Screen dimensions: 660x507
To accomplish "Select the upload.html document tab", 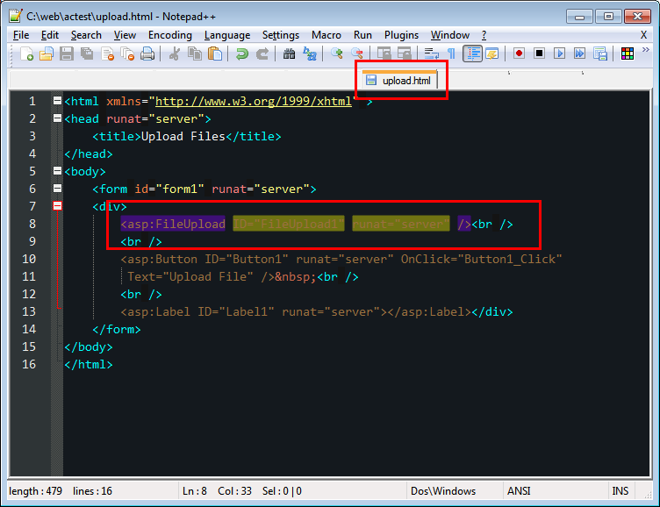I will (x=400, y=81).
